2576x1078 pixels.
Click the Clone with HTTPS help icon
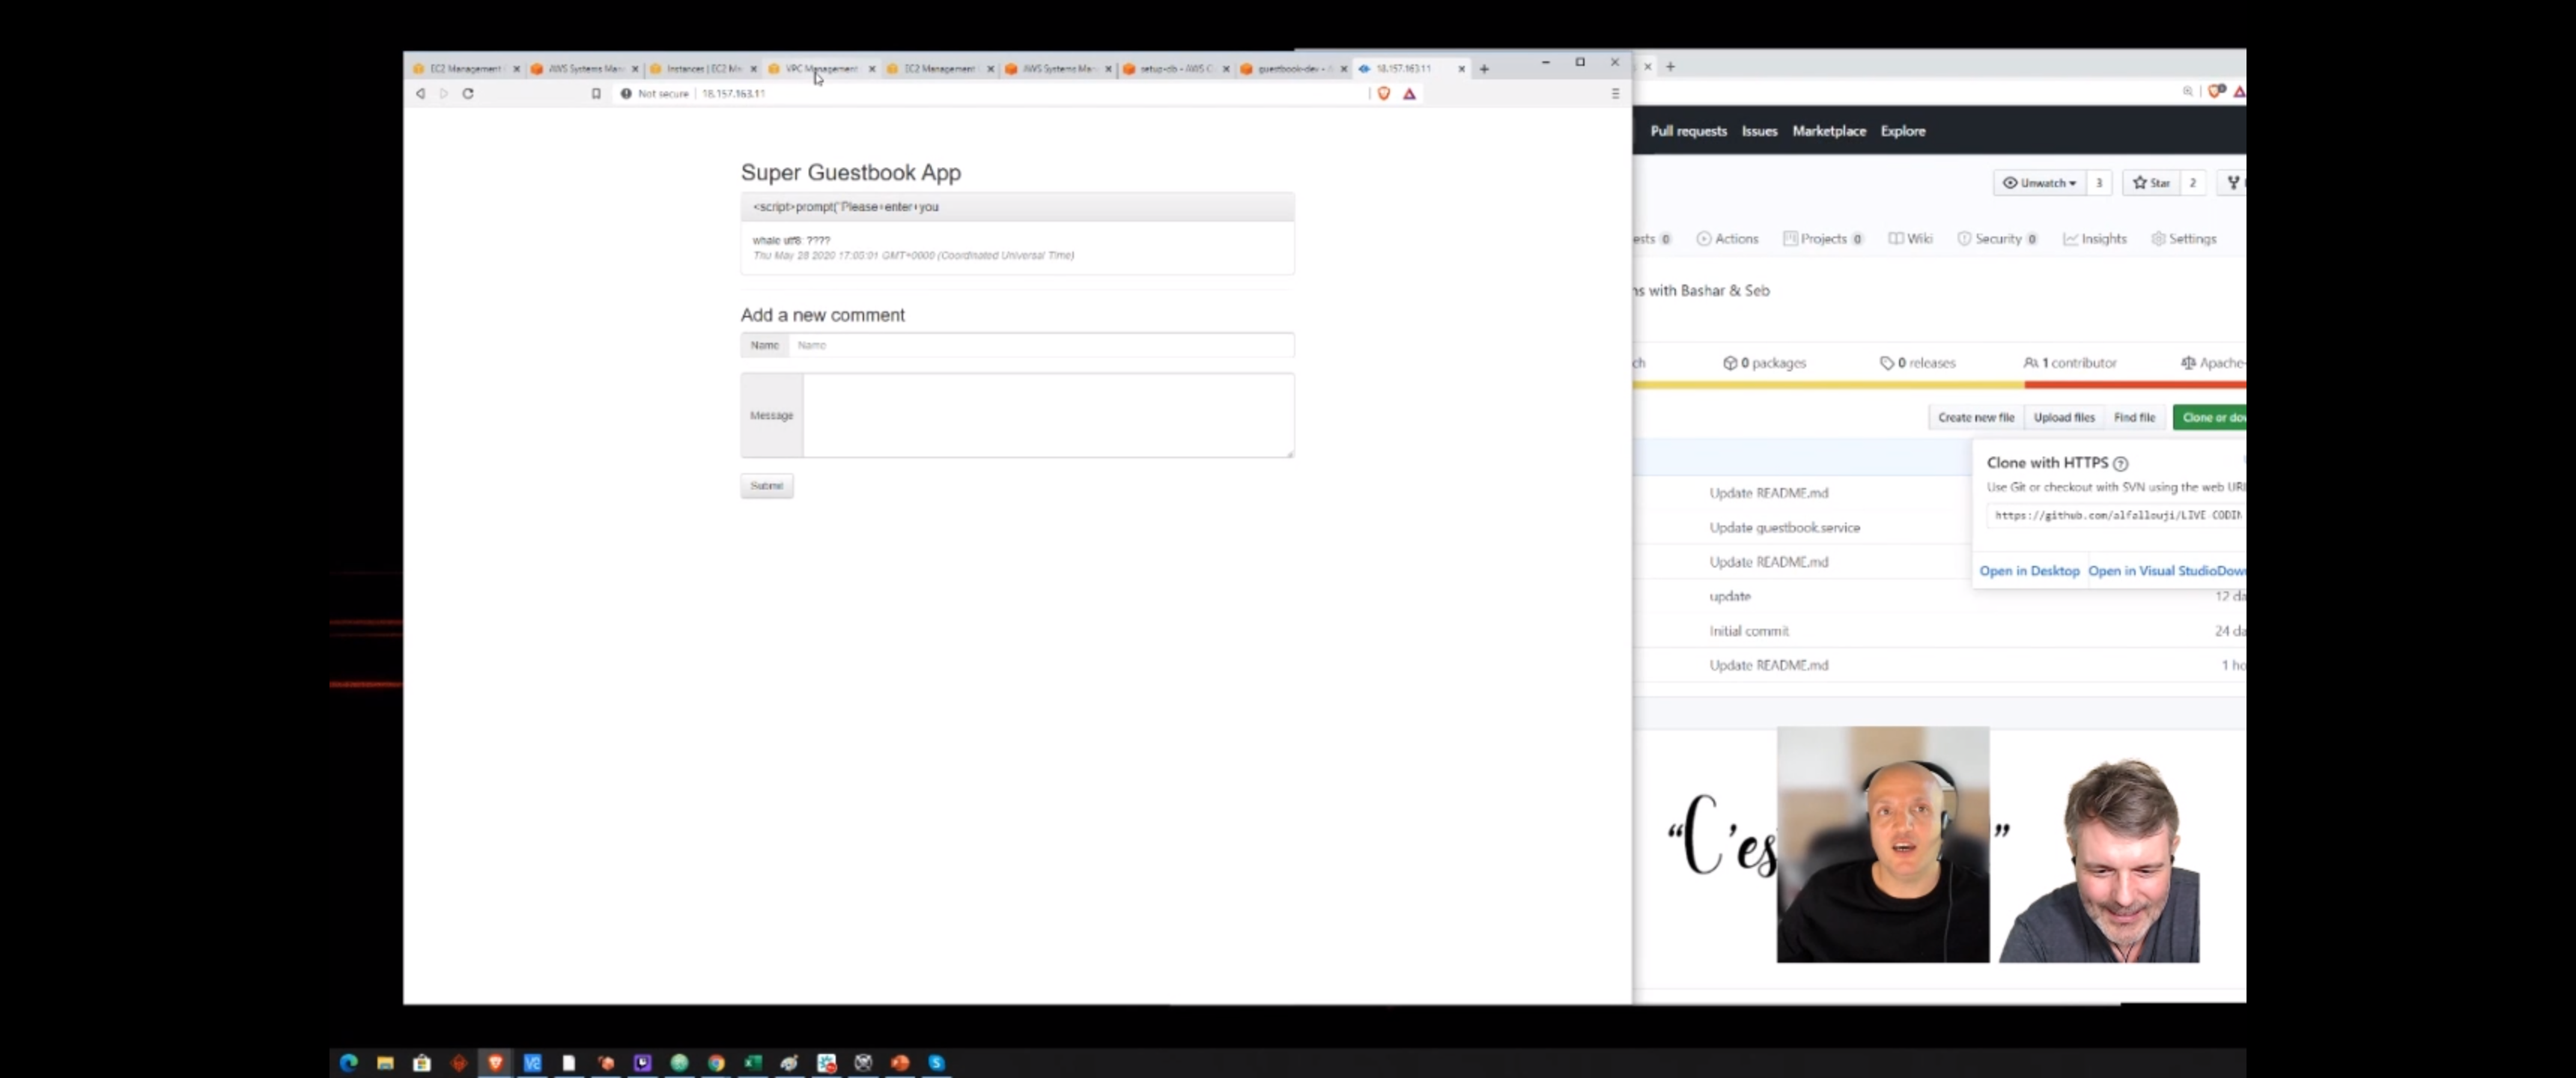coord(2121,463)
